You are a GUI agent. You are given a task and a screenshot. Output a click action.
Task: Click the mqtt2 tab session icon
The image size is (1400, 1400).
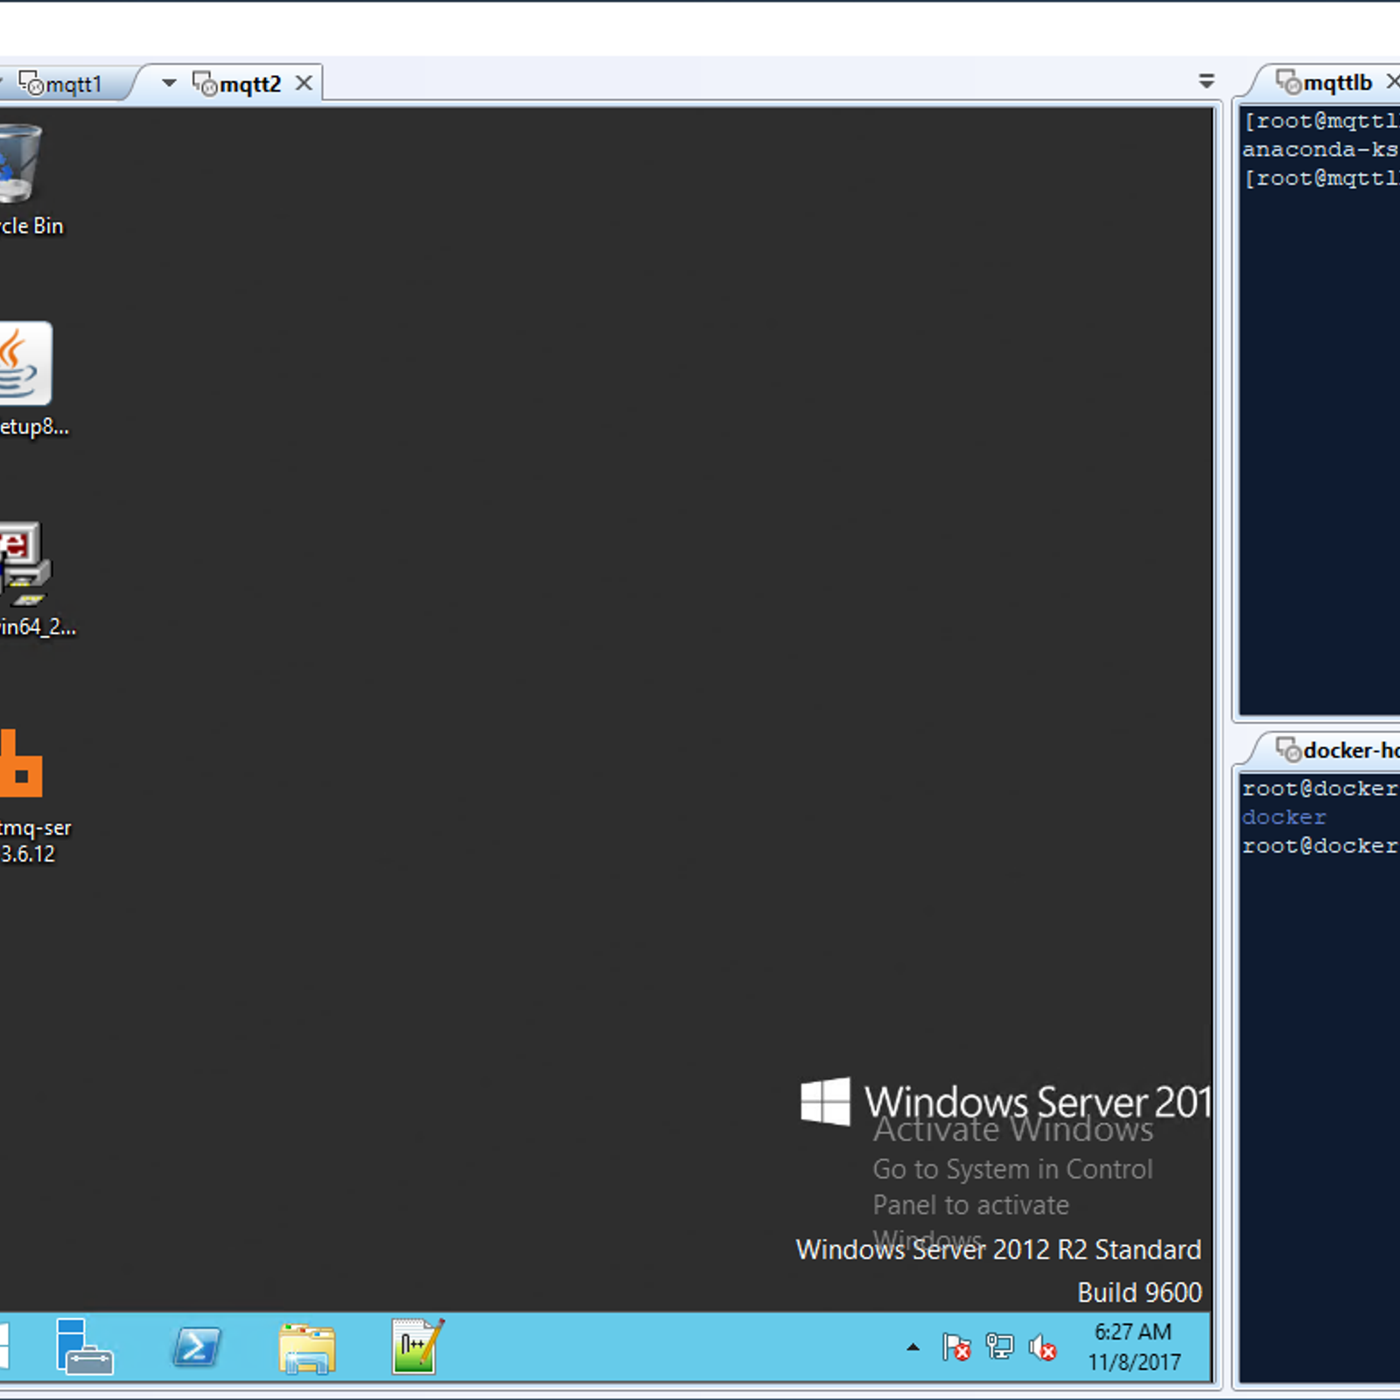pyautogui.click(x=205, y=84)
